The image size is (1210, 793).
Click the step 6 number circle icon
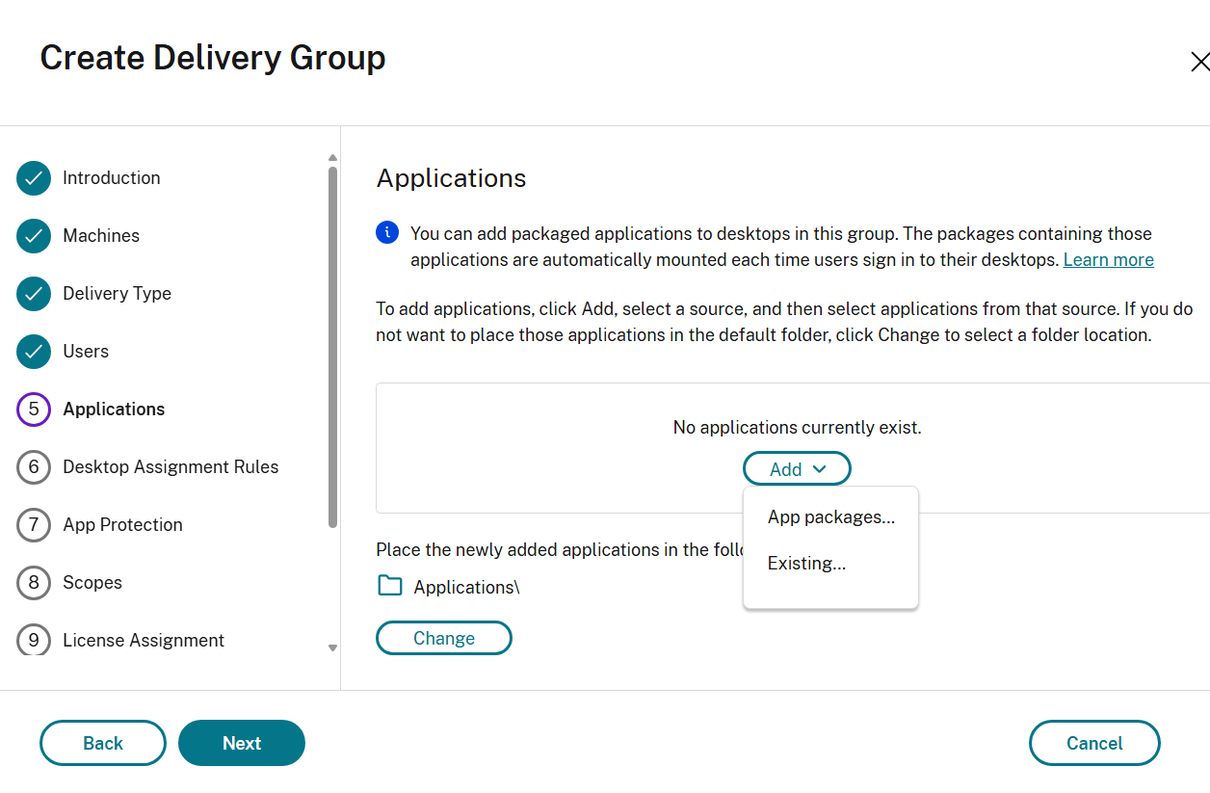coord(34,467)
